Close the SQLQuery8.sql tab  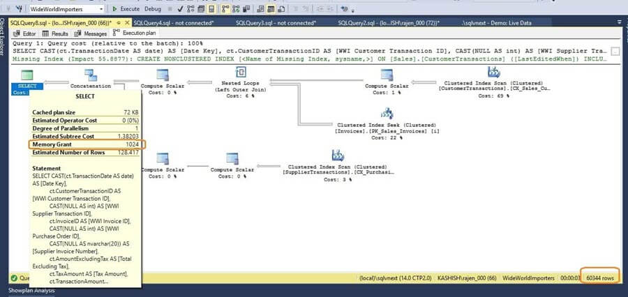tap(128, 23)
